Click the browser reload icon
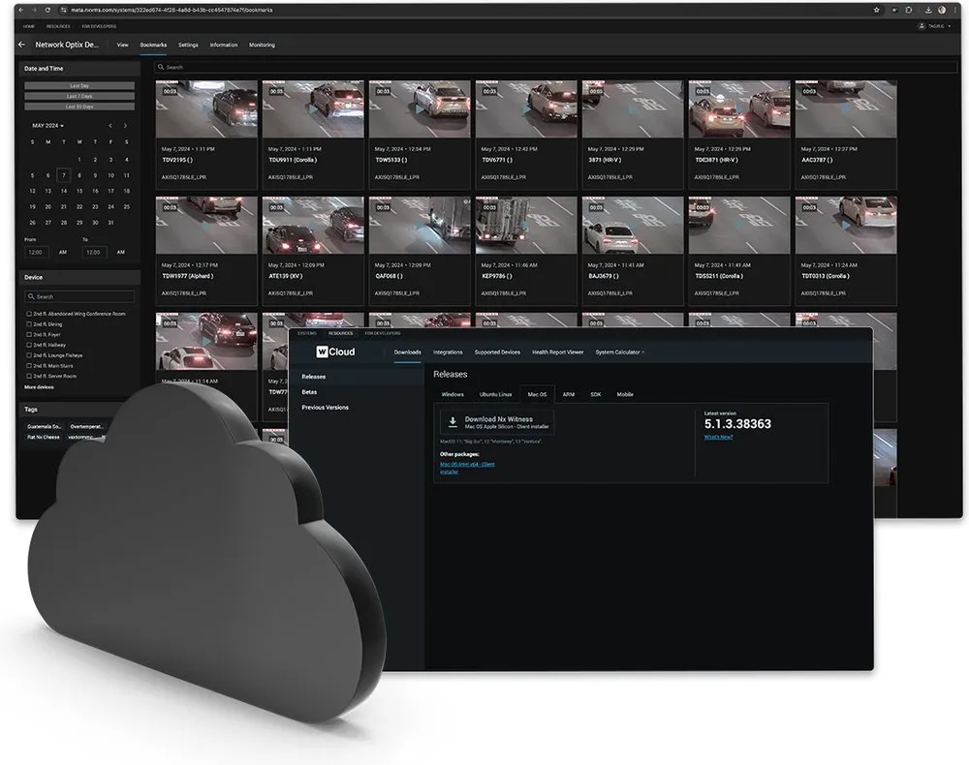969x765 pixels. pyautogui.click(x=47, y=10)
